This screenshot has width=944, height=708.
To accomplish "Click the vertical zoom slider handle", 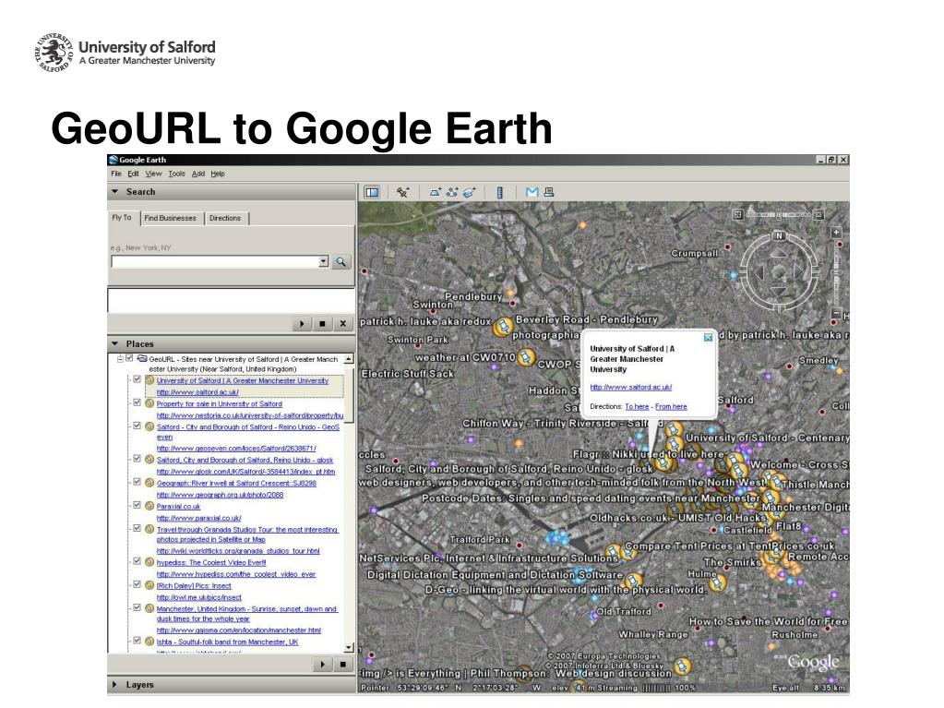I will [836, 272].
